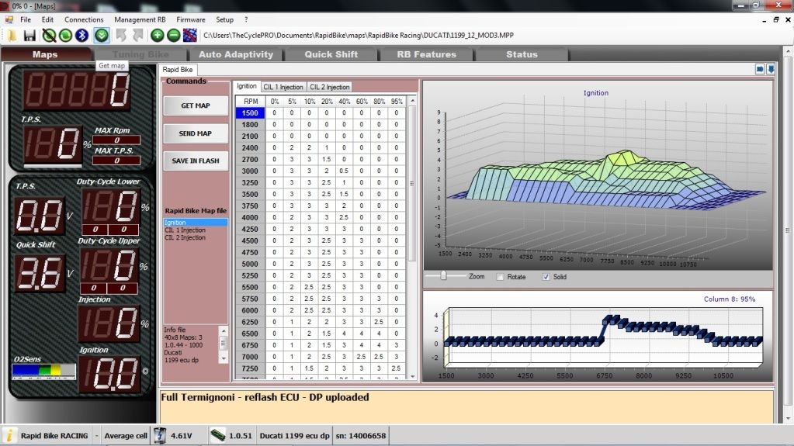
Task: Uncheck the Solid checkbox under the chart
Action: (x=546, y=277)
